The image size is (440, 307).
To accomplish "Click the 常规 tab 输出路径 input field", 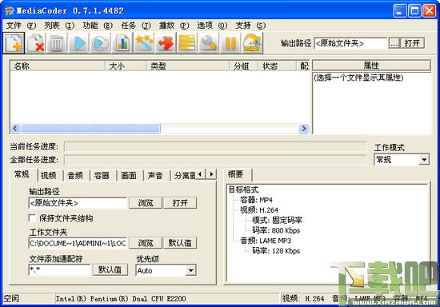I will [x=78, y=203].
